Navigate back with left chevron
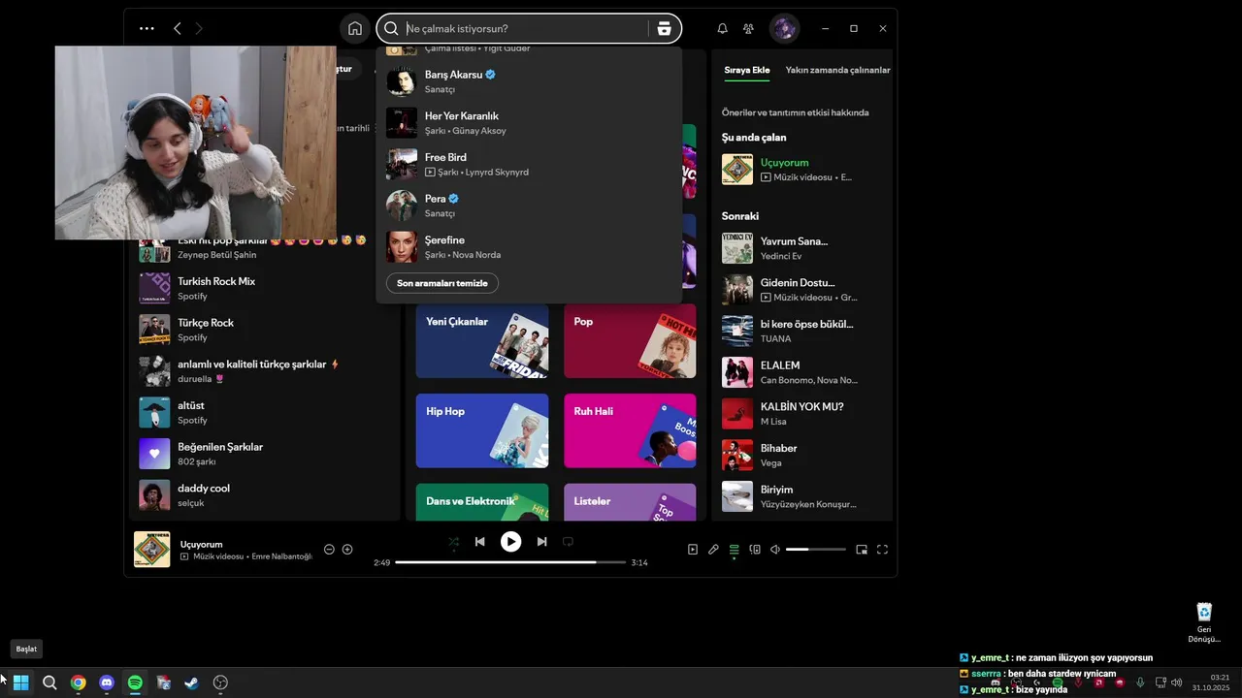Viewport: 1242px width, 698px height. coord(177,28)
